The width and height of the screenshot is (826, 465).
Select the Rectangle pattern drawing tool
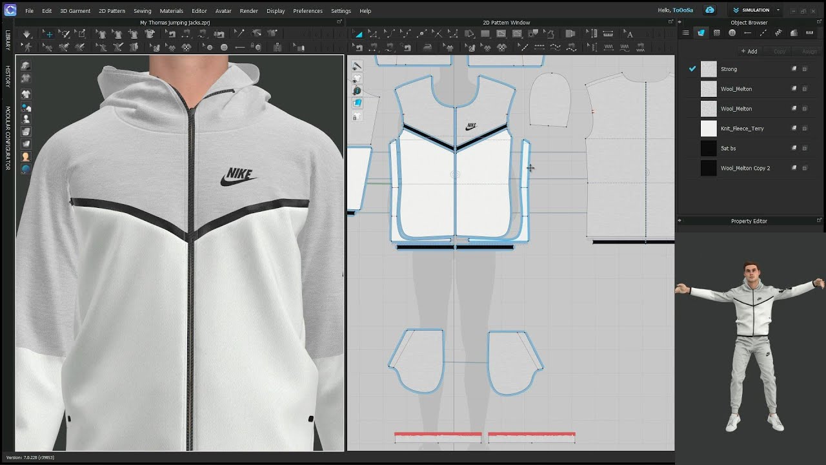pos(485,34)
